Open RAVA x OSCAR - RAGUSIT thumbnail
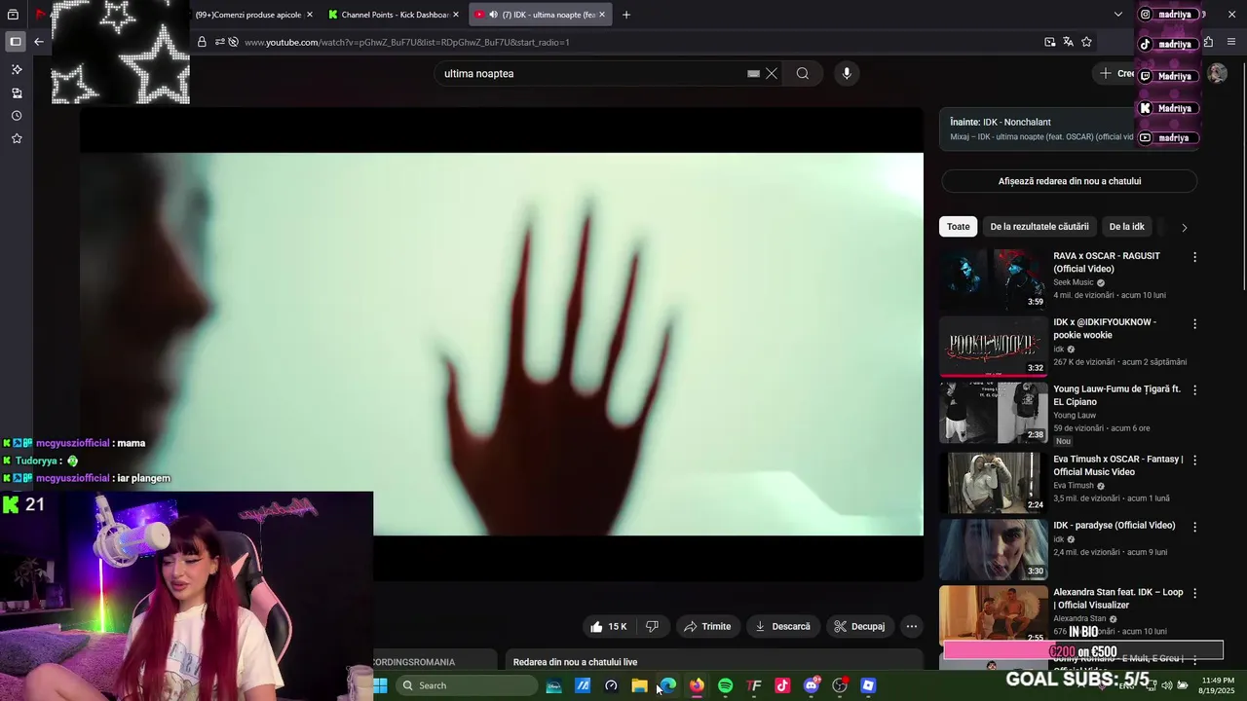This screenshot has width=1247, height=701. coord(993,279)
